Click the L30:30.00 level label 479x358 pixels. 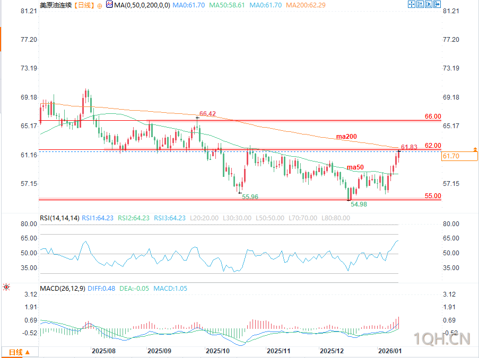point(237,218)
